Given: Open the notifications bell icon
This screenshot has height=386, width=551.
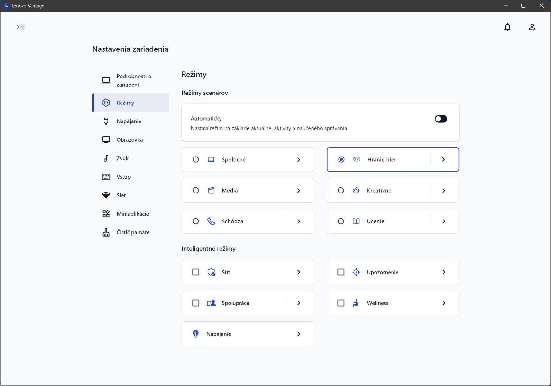Looking at the screenshot, I should point(507,27).
